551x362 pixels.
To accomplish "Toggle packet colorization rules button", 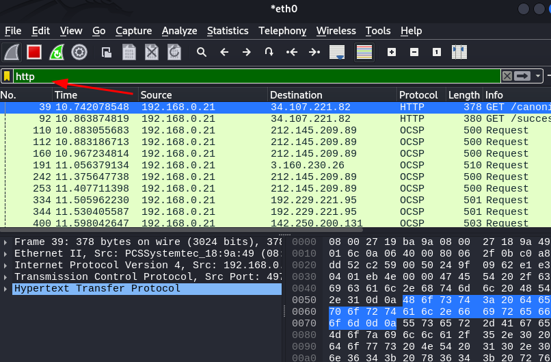I will tap(364, 53).
